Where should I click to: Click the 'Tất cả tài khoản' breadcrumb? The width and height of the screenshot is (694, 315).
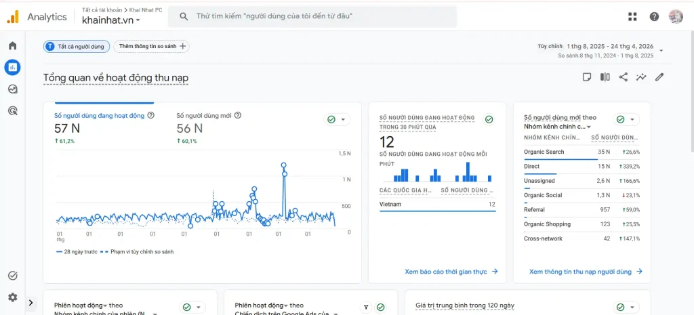pyautogui.click(x=102, y=9)
